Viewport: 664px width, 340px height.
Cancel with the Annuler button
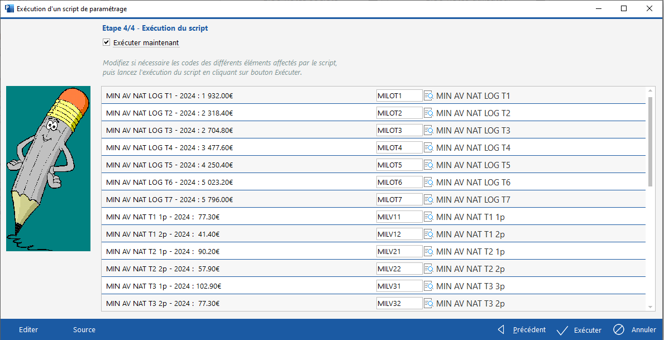635,330
